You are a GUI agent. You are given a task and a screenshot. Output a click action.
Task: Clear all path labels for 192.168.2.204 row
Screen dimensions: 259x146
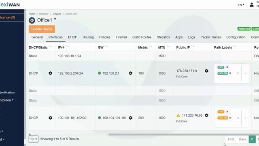(238, 73)
